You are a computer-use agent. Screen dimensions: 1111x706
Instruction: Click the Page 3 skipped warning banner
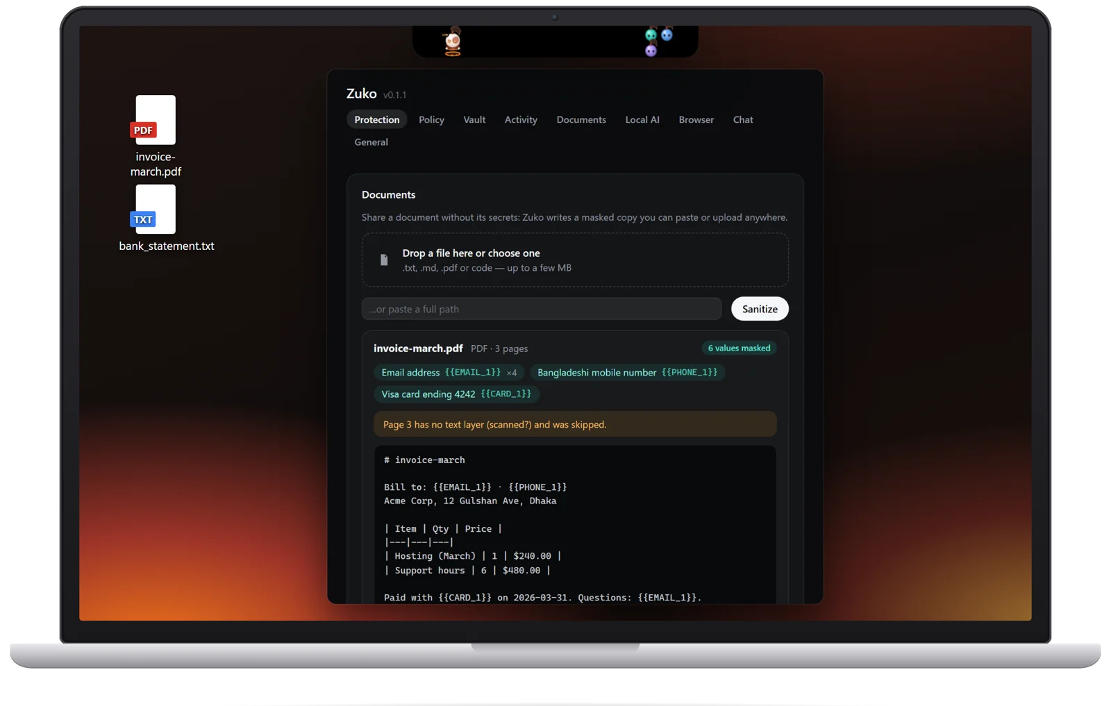[x=575, y=424]
